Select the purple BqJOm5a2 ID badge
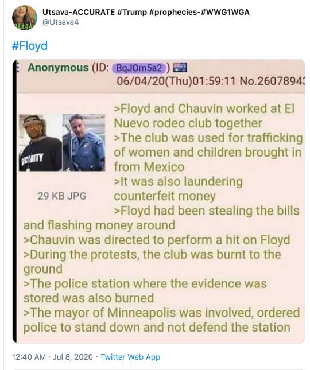310x370 pixels. point(139,68)
